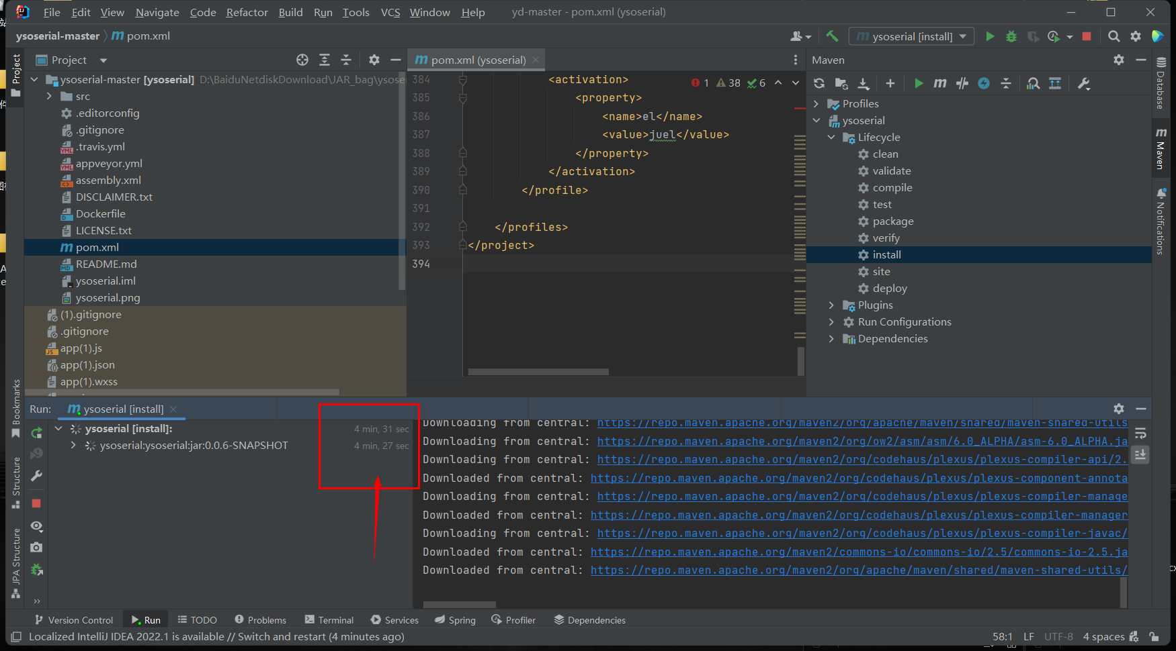This screenshot has height=651, width=1176.
Task: Open IDE settings gear in the main toolbar
Action: (1136, 36)
